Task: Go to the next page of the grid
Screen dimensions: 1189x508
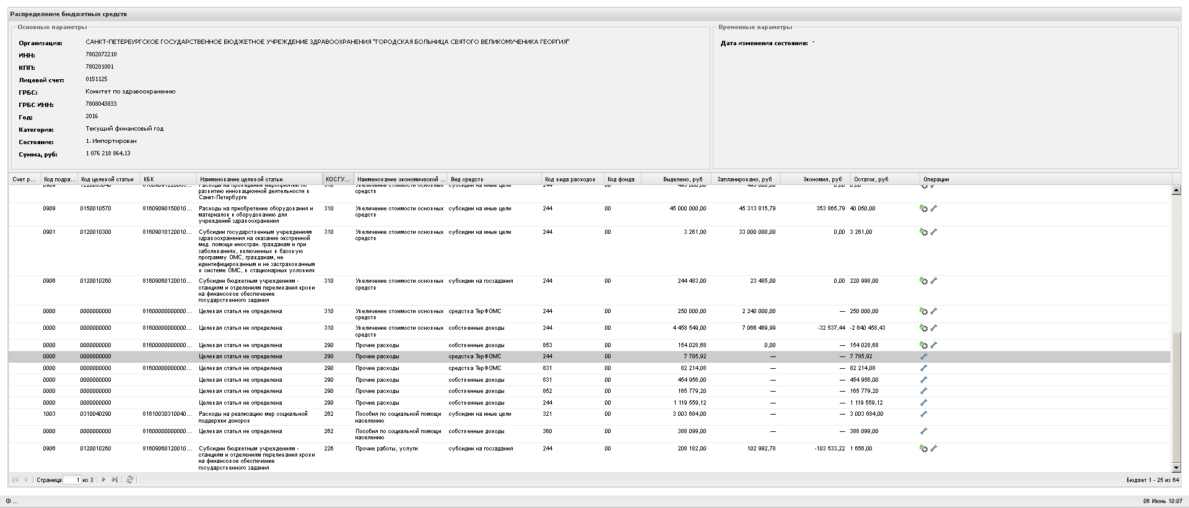Action: click(x=103, y=480)
